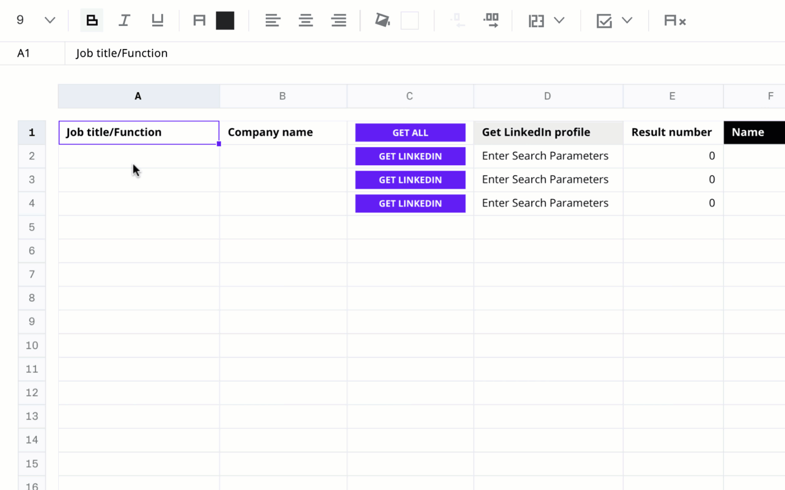
Task: Select column E header
Action: tap(672, 96)
